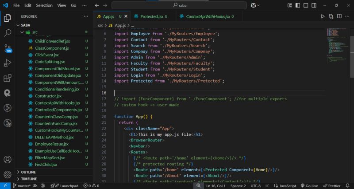
Task: Open the Run and Debug view
Action: 8,63
